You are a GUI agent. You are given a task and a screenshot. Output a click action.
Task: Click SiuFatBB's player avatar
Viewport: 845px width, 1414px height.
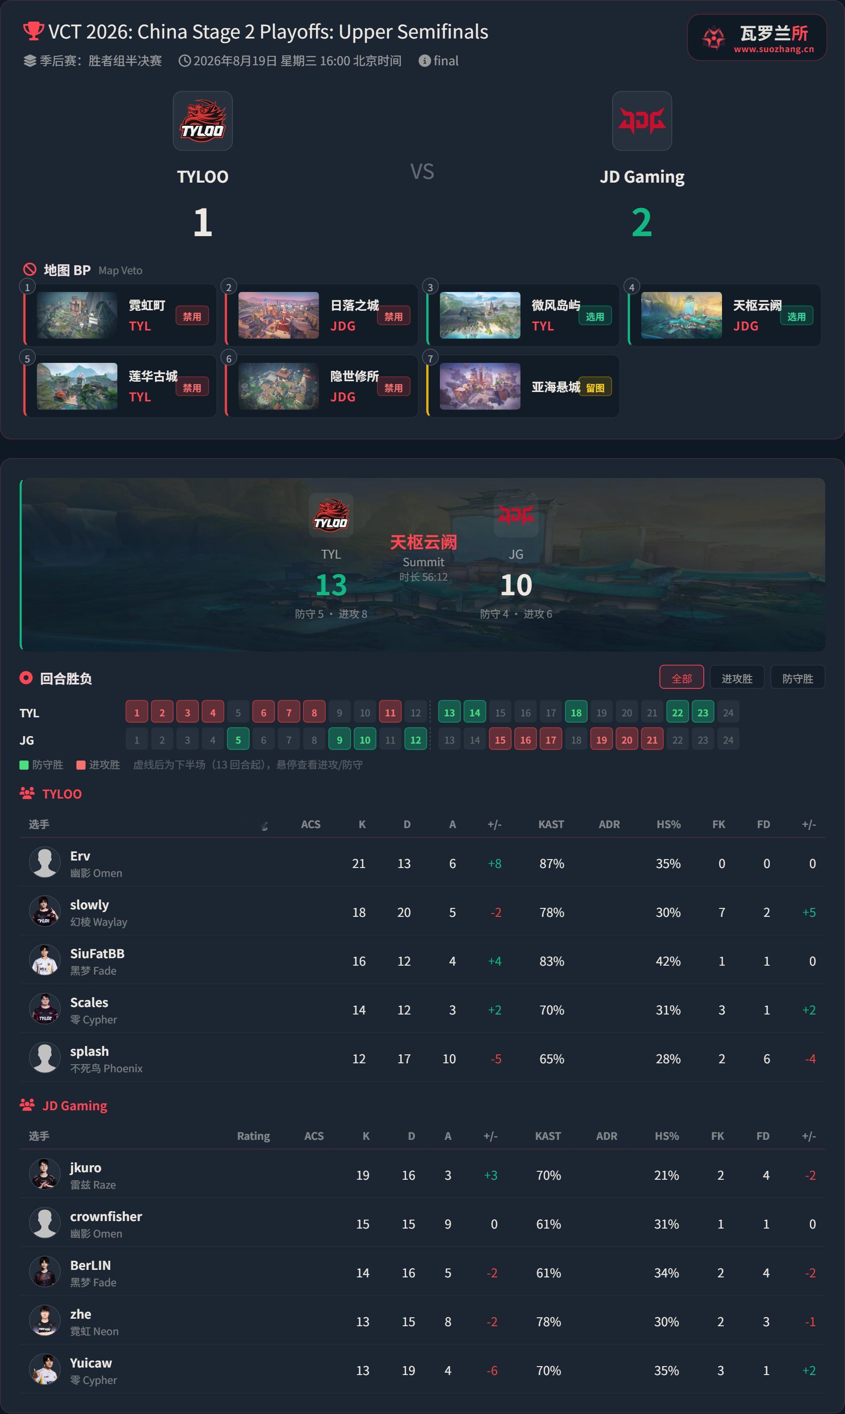45,961
